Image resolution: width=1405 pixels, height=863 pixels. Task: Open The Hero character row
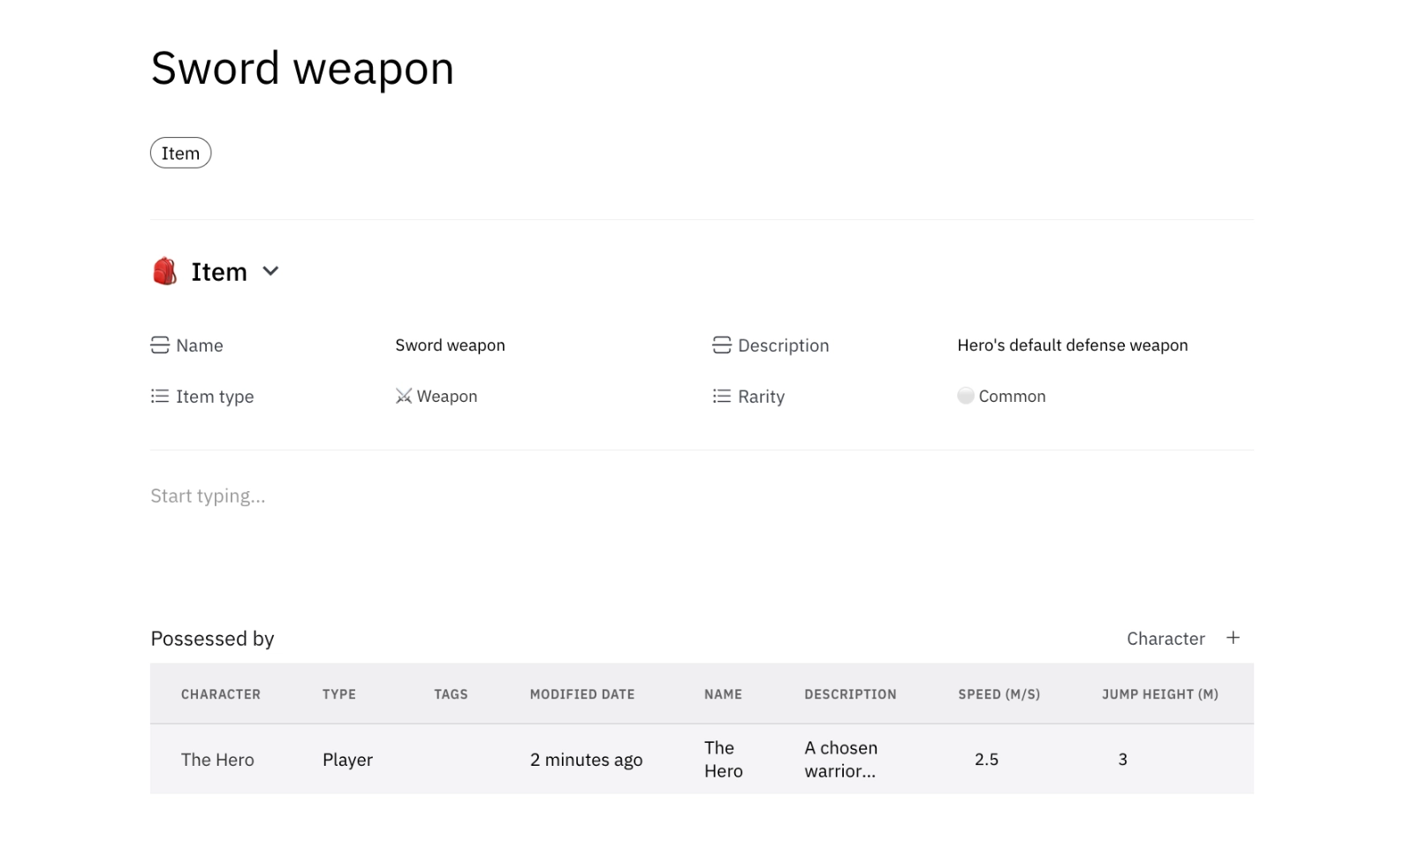tap(217, 760)
